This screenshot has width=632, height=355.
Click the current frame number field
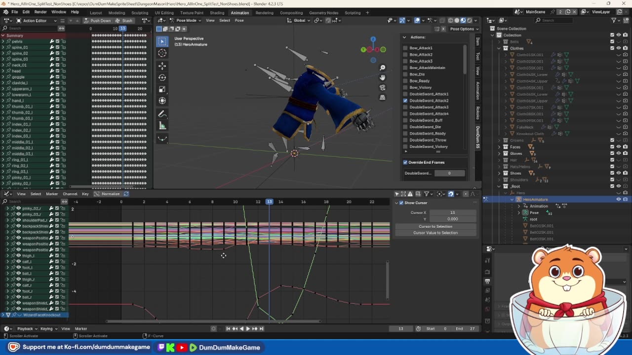(401, 328)
